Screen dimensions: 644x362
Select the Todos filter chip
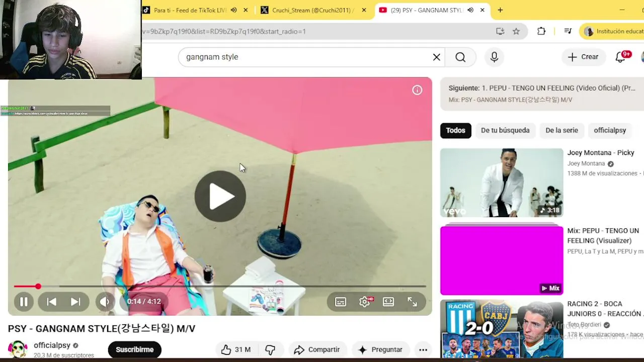tap(455, 130)
